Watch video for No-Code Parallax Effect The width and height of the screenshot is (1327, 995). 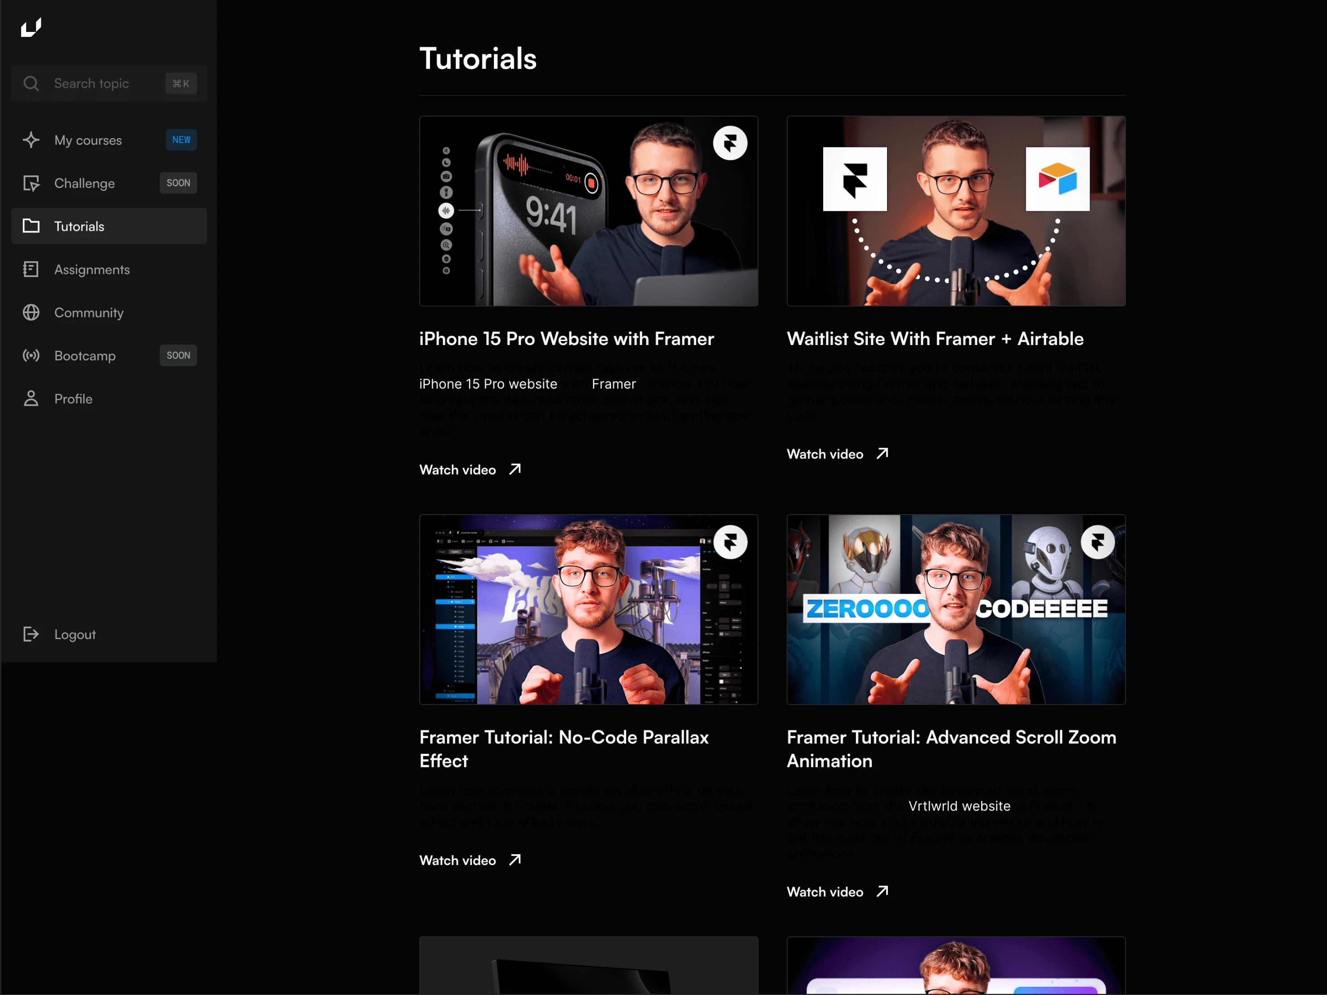(471, 860)
